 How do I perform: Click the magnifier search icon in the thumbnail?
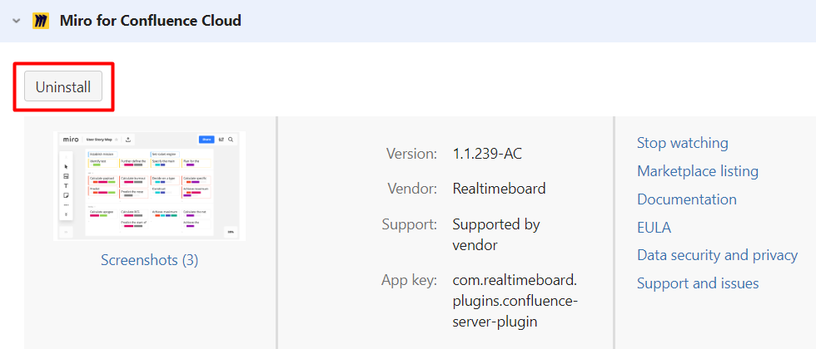tap(231, 140)
